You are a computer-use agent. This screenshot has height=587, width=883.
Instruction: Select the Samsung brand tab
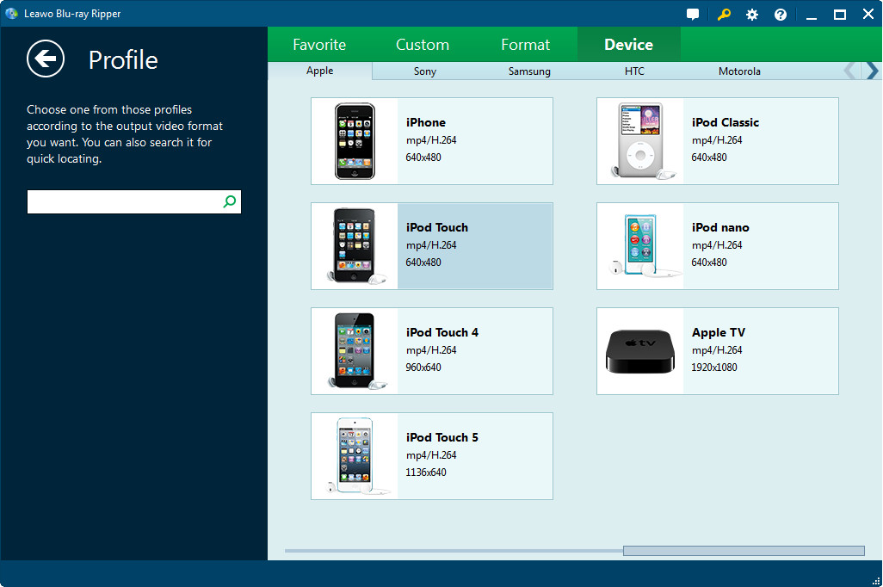(529, 71)
